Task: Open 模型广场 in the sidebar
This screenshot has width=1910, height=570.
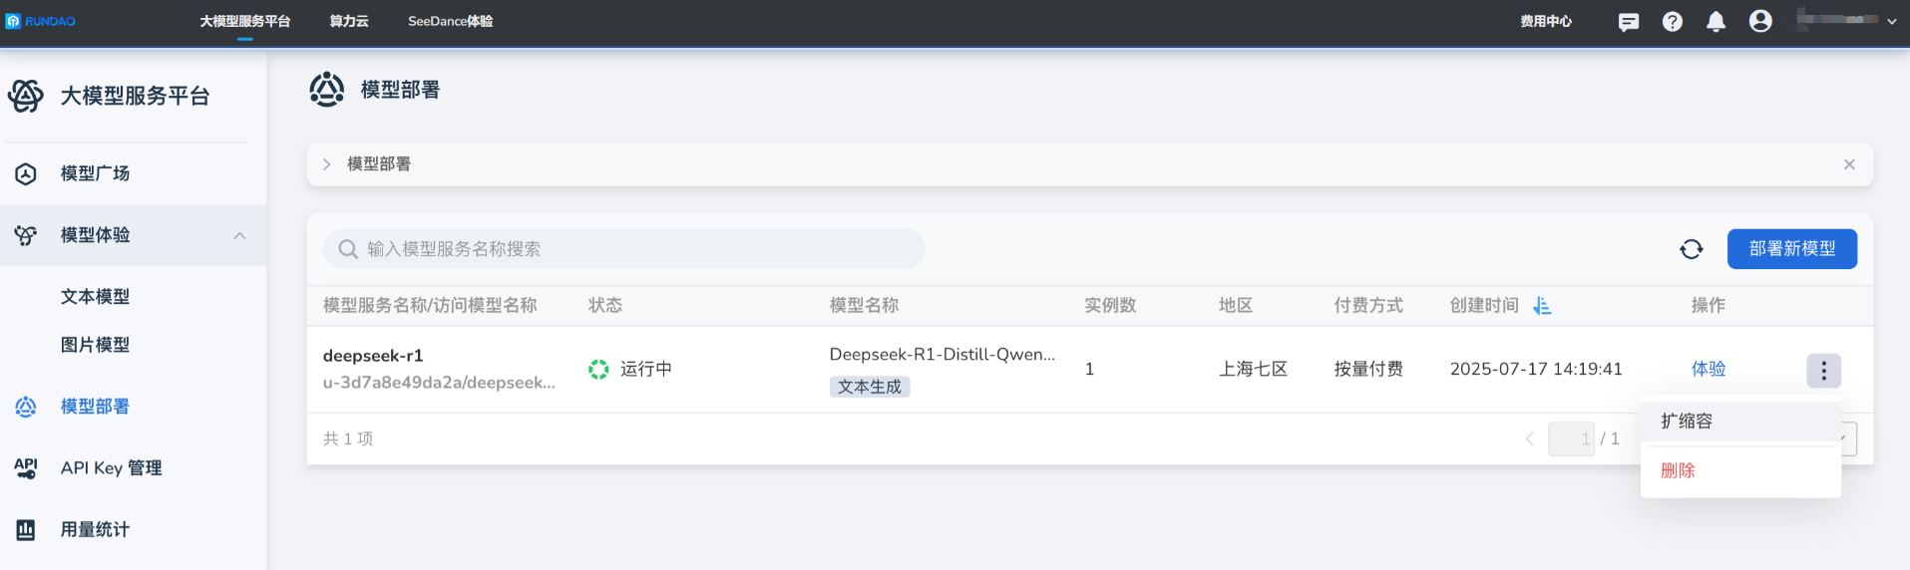Action: click(x=95, y=173)
